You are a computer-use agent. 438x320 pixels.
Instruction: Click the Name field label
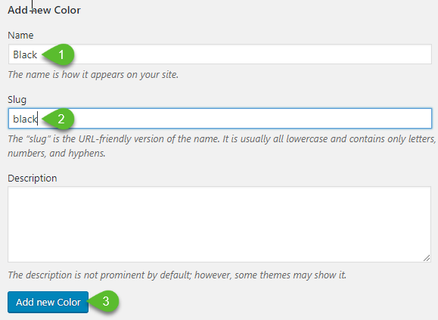click(20, 36)
